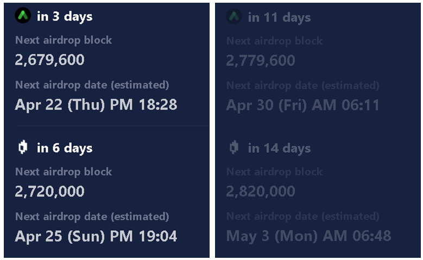Click the dimmed token icon beside "in 14 days"
423x260 pixels.
(234, 148)
